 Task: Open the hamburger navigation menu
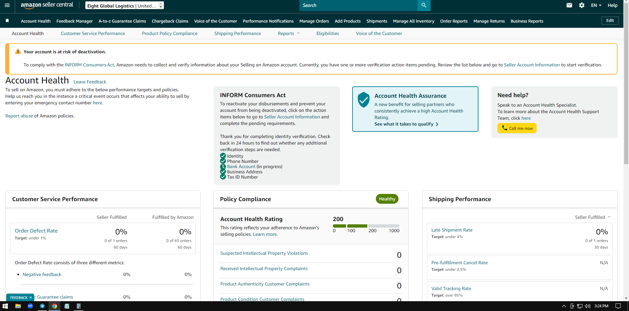[x=7, y=5]
